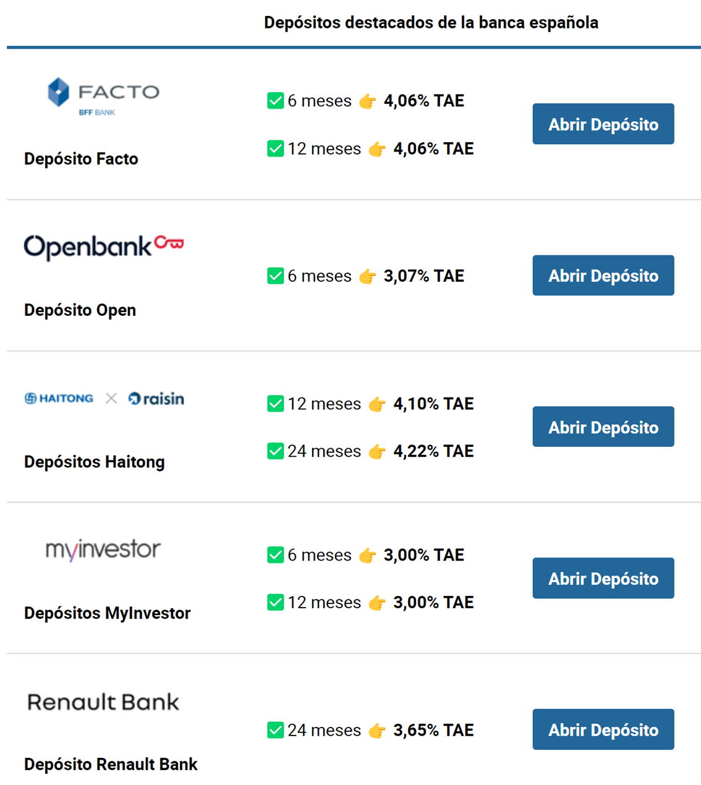This screenshot has height=785, width=701.
Task: Click the Raisin logo
Action: (156, 399)
